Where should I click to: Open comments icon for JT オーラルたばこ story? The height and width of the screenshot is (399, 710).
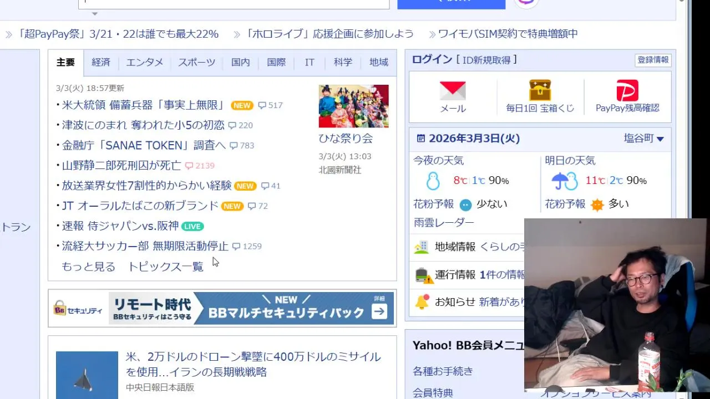[252, 206]
